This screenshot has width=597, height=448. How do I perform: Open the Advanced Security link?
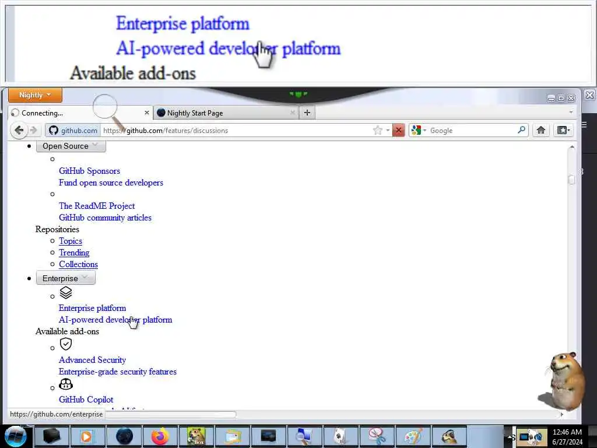tap(92, 359)
